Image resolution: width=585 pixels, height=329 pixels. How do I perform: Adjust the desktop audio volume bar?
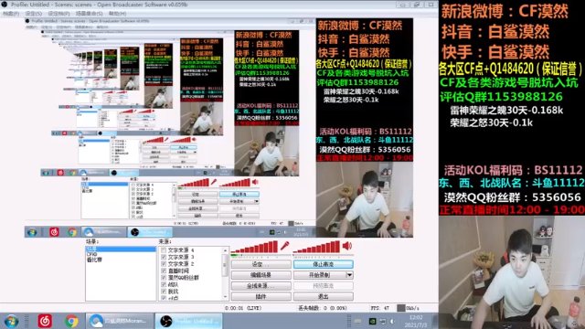(x=317, y=247)
